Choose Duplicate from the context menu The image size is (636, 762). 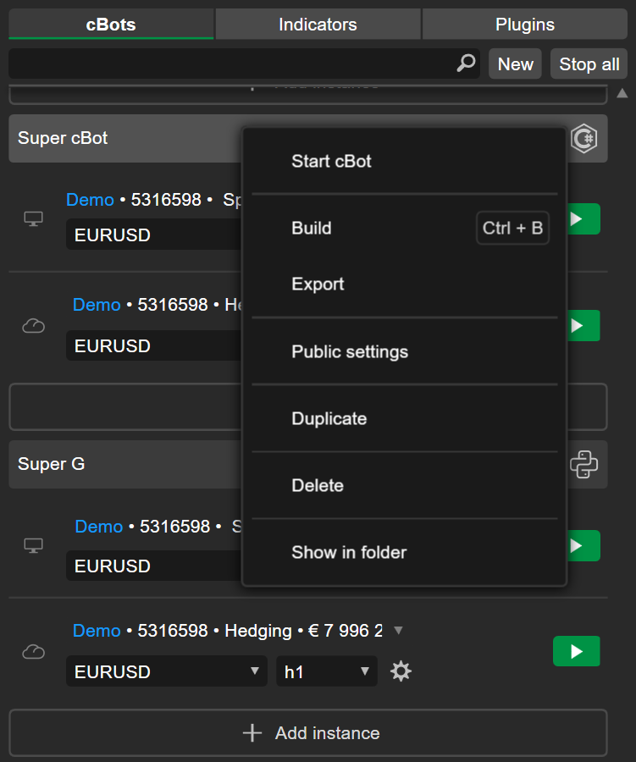pyautogui.click(x=329, y=418)
